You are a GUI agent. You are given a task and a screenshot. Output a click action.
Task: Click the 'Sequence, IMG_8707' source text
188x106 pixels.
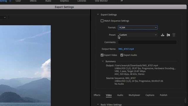pos(125,78)
